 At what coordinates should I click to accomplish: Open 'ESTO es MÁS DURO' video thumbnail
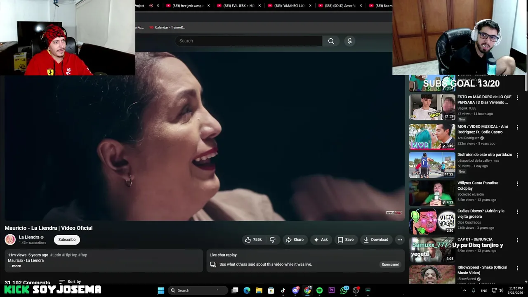click(432, 107)
